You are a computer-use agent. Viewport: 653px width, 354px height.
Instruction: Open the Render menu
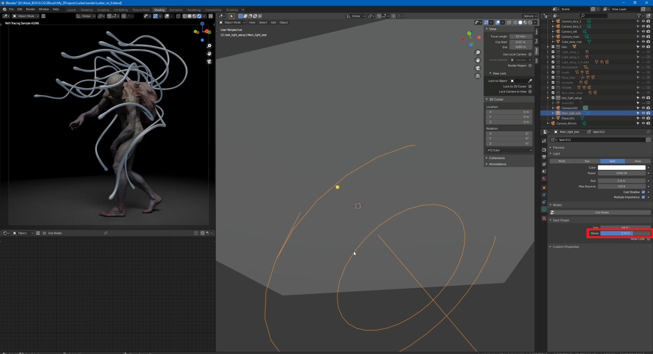pyautogui.click(x=30, y=9)
